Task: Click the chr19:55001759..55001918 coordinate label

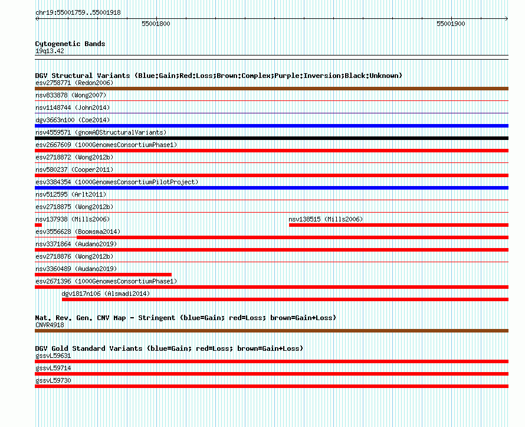Action: click(x=78, y=12)
